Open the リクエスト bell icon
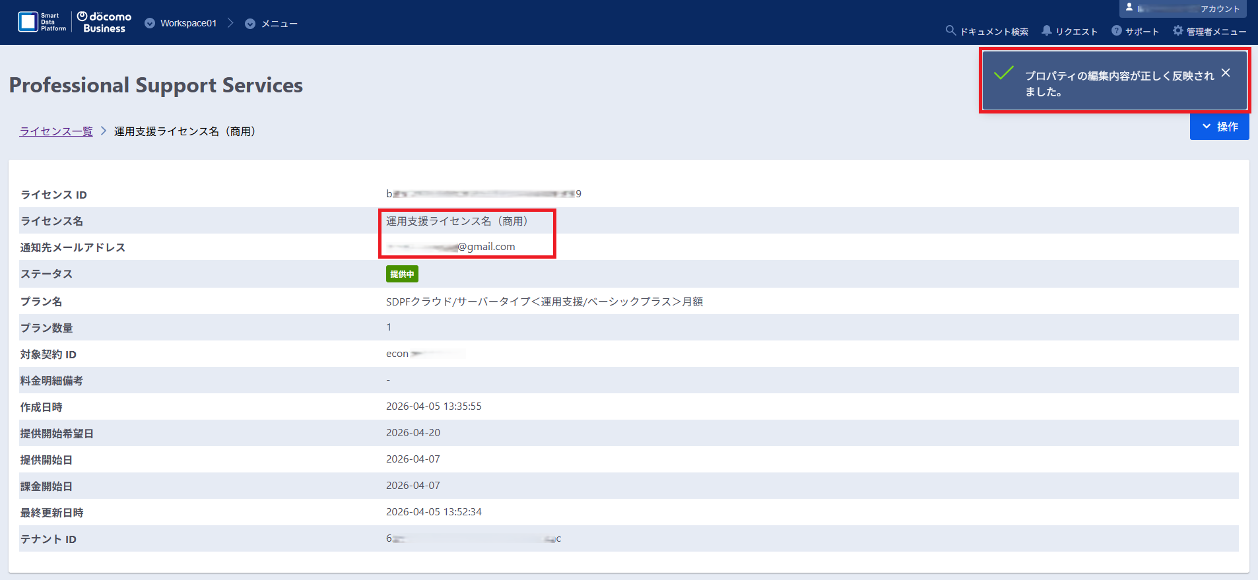1258x580 pixels. pyautogui.click(x=1046, y=30)
